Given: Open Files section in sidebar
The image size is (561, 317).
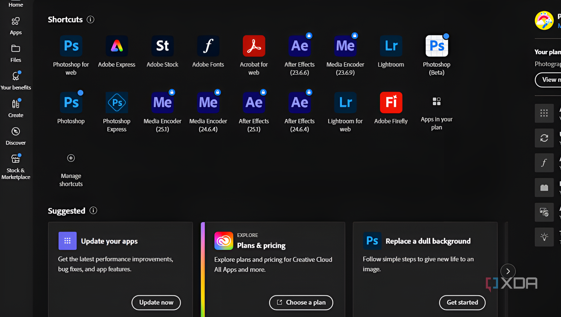Looking at the screenshot, I should point(16,53).
